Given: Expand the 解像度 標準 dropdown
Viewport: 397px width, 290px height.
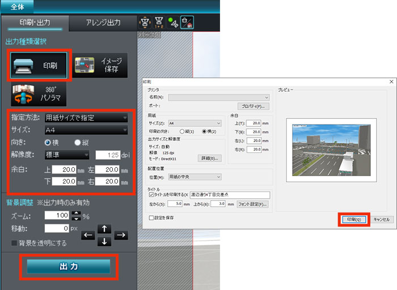Looking at the screenshot, I should click(x=67, y=155).
